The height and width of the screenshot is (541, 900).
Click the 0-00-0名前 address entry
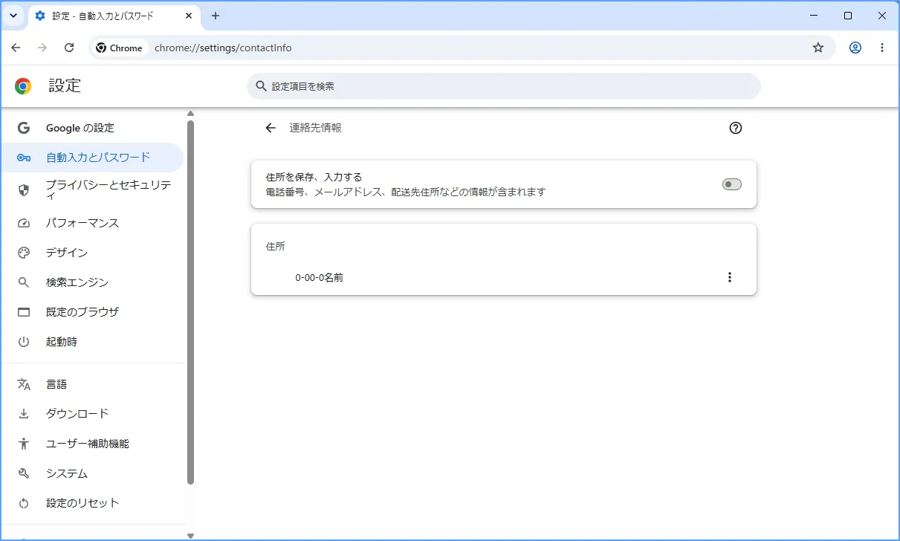tap(504, 277)
